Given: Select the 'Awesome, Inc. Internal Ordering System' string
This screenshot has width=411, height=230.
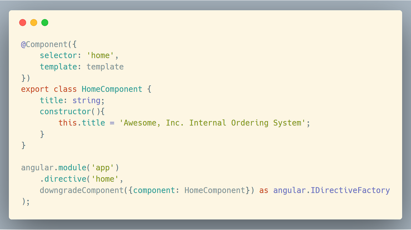Looking at the screenshot, I should [212, 122].
